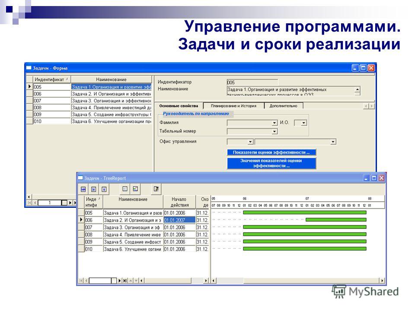
Task: Click 01.01.2007 start date cell
Action: 179,220
